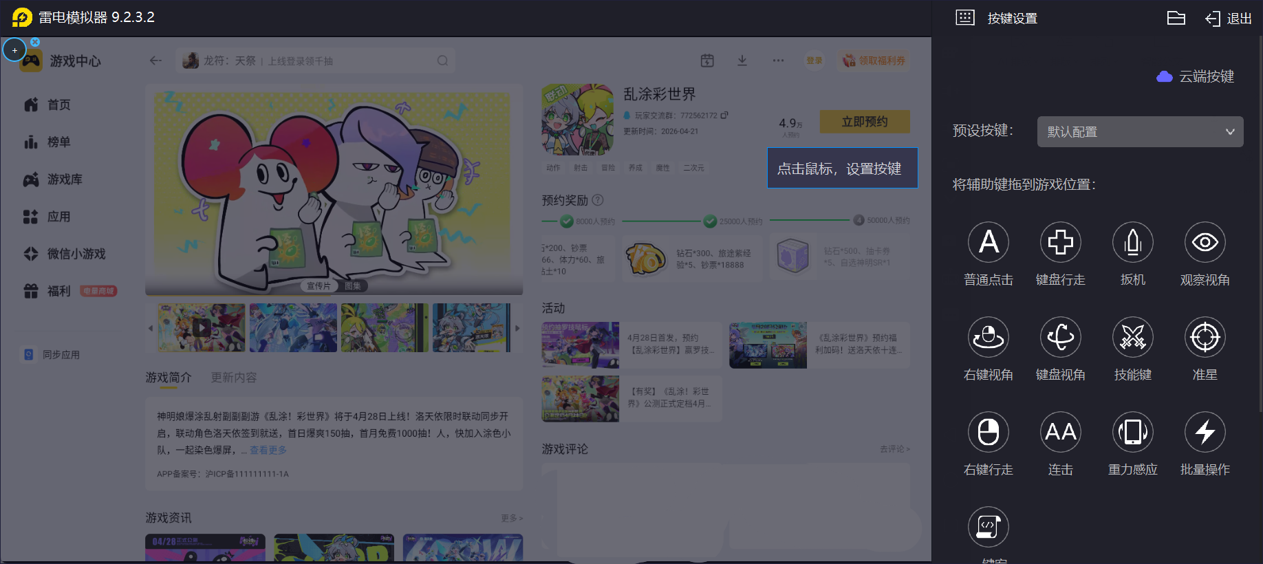Select the 观察视角 eye key icon
This screenshot has height=564, width=1263.
[1205, 242]
